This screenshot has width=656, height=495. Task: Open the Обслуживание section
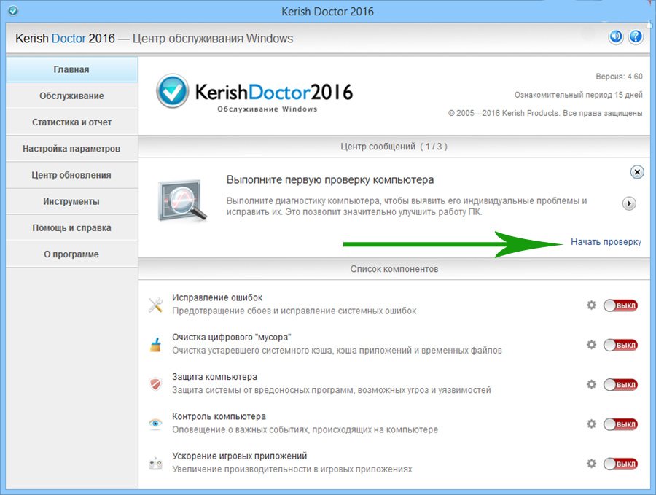click(x=71, y=96)
